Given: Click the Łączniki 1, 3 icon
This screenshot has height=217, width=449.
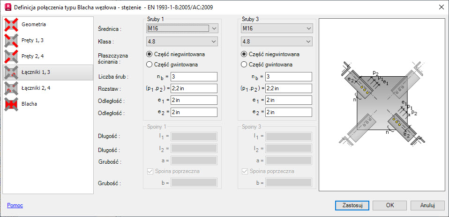Looking at the screenshot, I should pyautogui.click(x=11, y=72).
